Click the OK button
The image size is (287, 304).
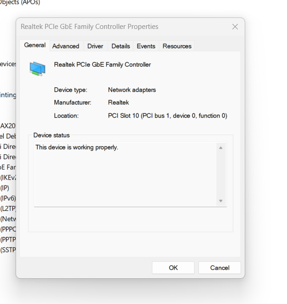(173, 268)
